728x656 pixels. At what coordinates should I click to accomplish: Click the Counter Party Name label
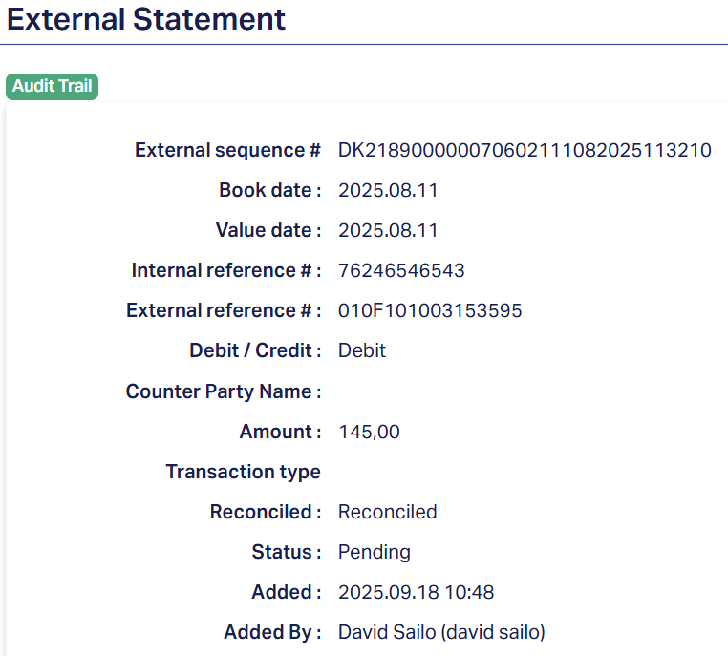[224, 391]
